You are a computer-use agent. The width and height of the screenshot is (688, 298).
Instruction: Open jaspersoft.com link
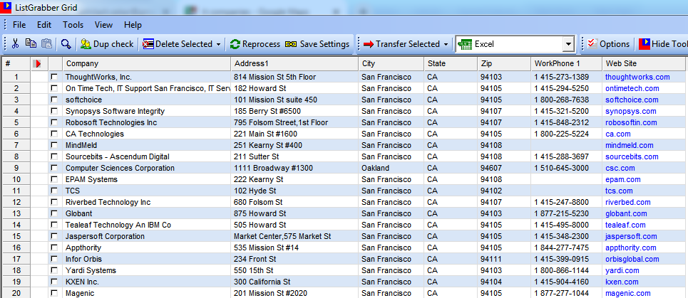click(631, 236)
